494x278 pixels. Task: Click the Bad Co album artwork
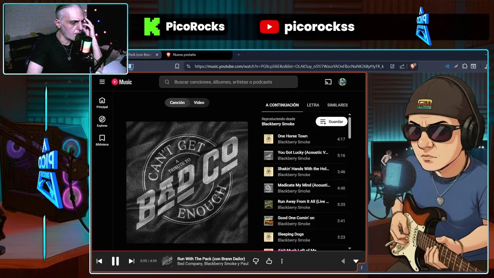coord(187,182)
